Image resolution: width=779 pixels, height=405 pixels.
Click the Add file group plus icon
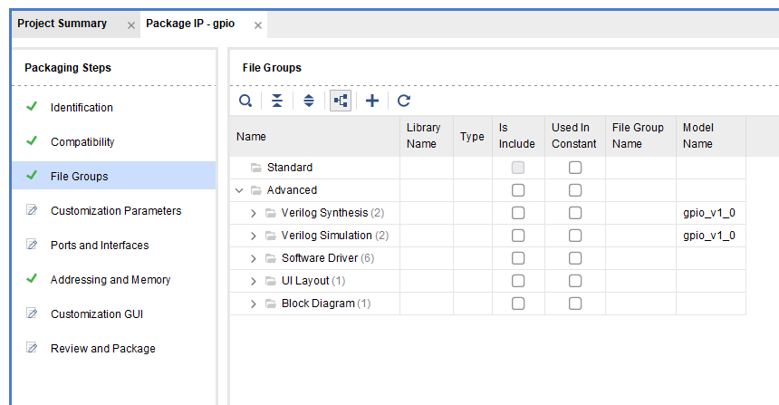point(372,101)
